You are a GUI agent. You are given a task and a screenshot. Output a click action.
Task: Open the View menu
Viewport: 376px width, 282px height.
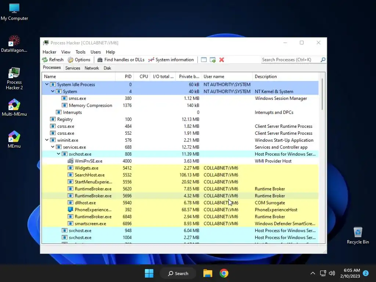click(x=66, y=52)
